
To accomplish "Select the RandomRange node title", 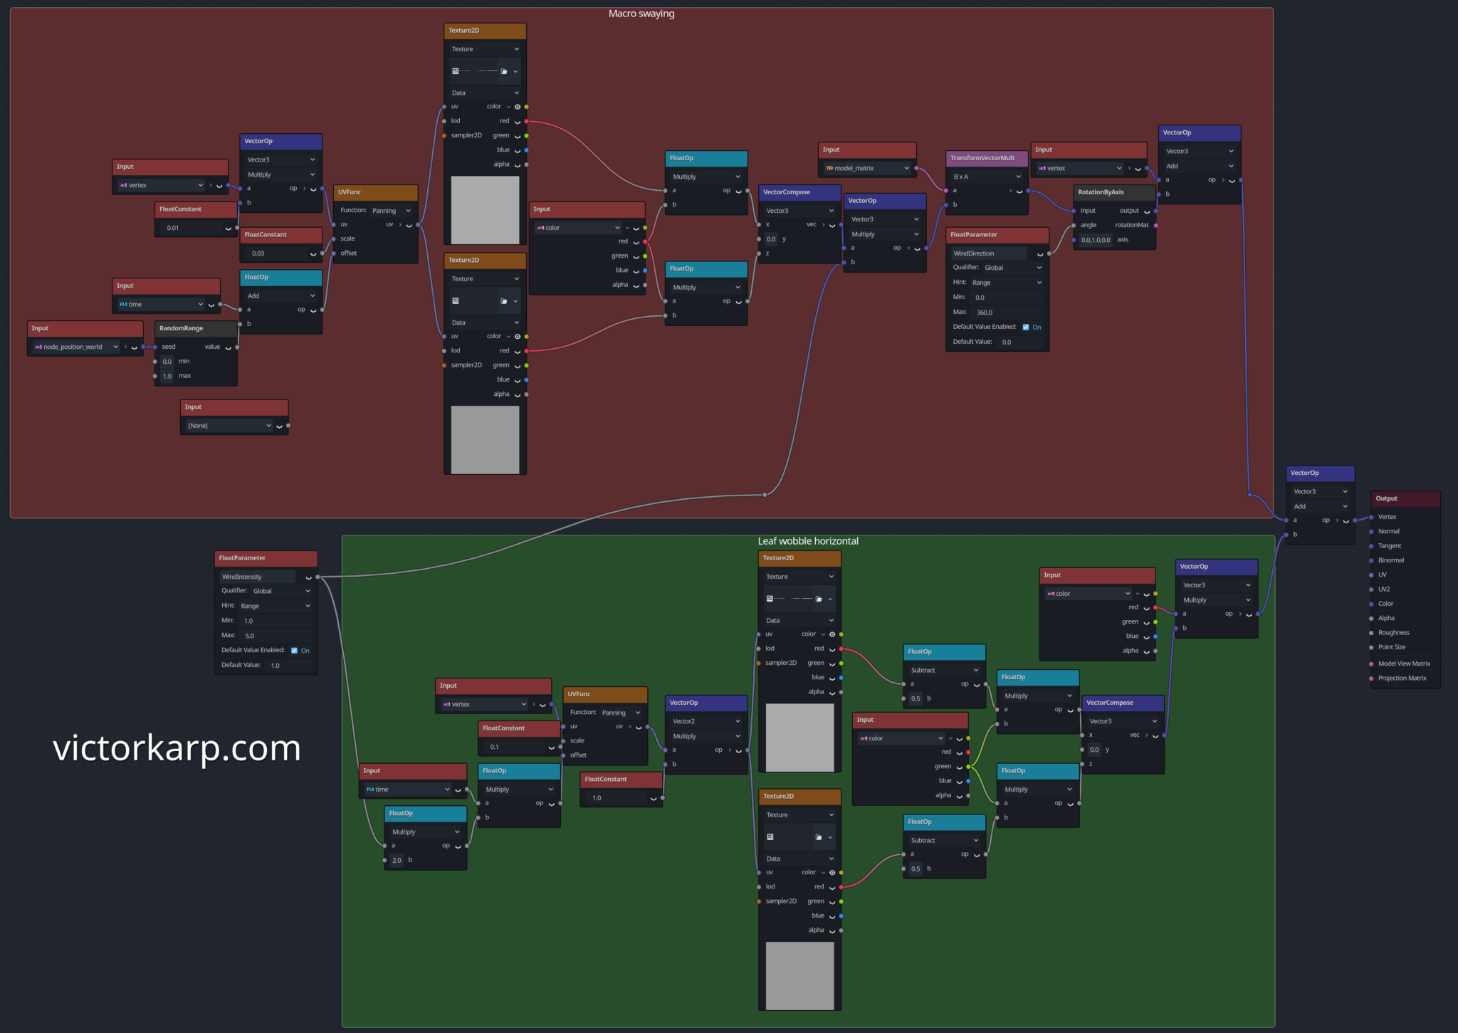I will [181, 328].
